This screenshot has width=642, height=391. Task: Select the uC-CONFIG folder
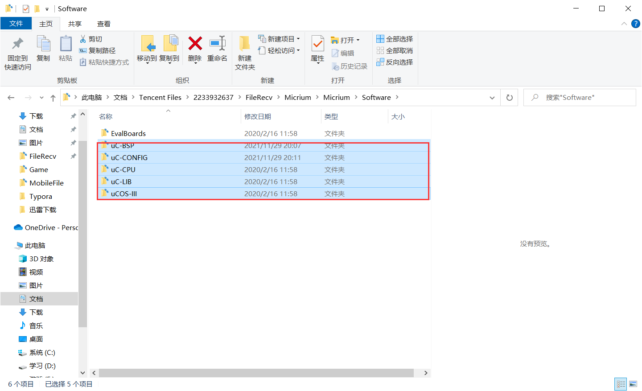click(263, 157)
